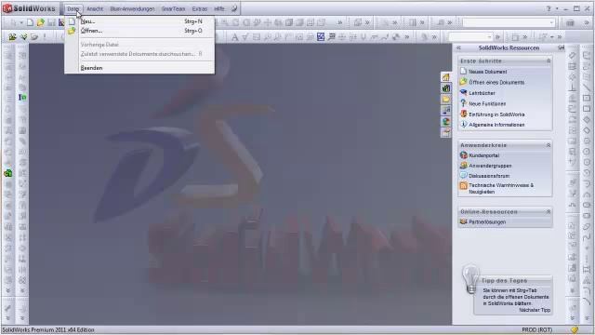Click the Neue Funktionen question mark icon
The height and width of the screenshot is (335, 595).
pos(463,103)
